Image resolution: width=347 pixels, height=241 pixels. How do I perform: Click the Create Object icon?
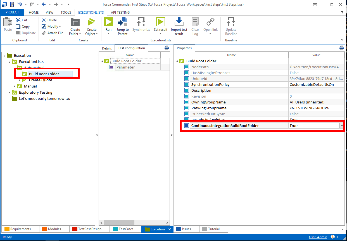[91, 23]
